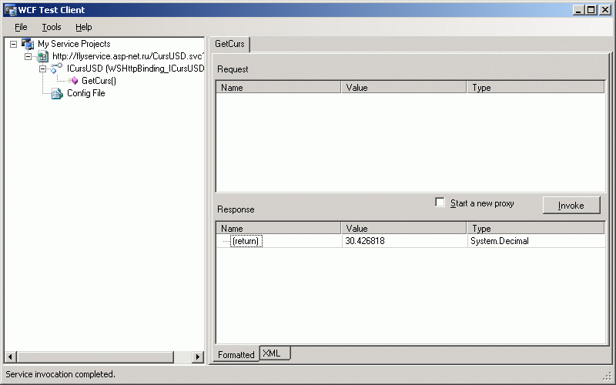The image size is (616, 385).
Task: Click the 30.426818 response value
Action: (x=364, y=241)
